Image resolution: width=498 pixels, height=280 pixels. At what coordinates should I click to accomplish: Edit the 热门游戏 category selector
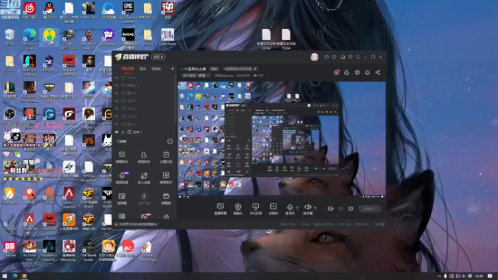[x=196, y=75]
